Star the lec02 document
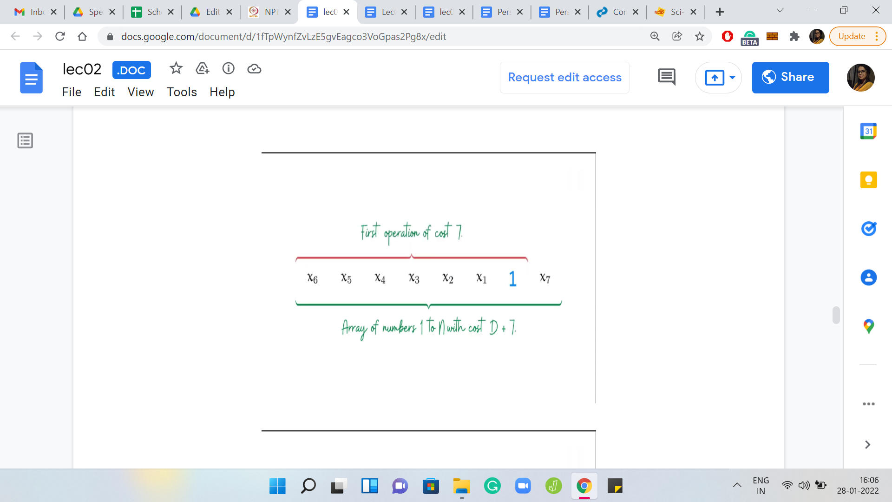The image size is (892, 502). (176, 69)
